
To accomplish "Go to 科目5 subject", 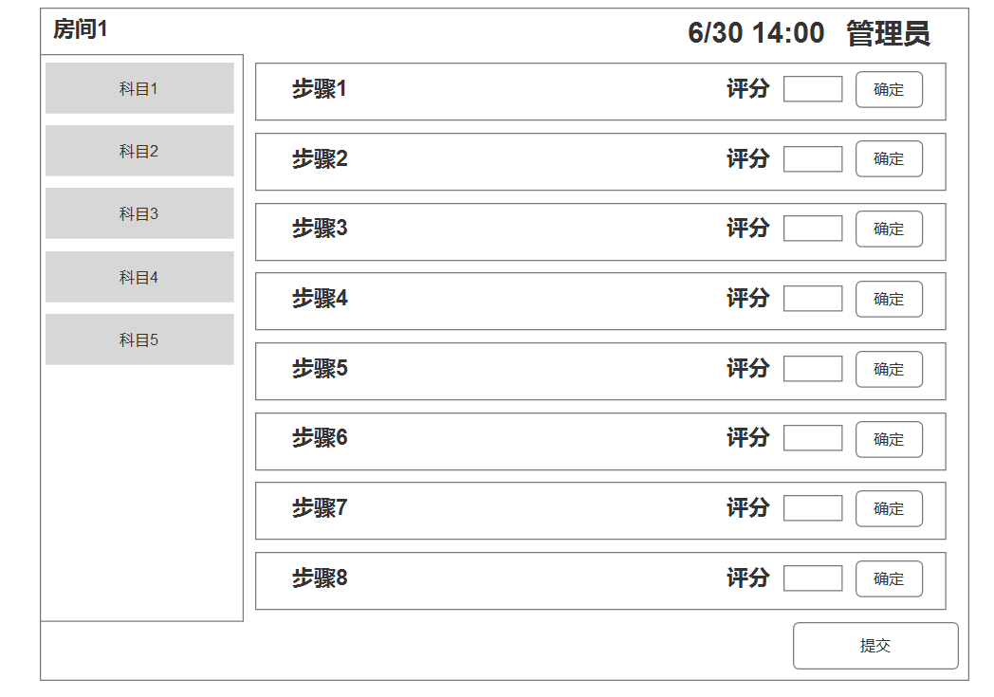I will coord(139,339).
